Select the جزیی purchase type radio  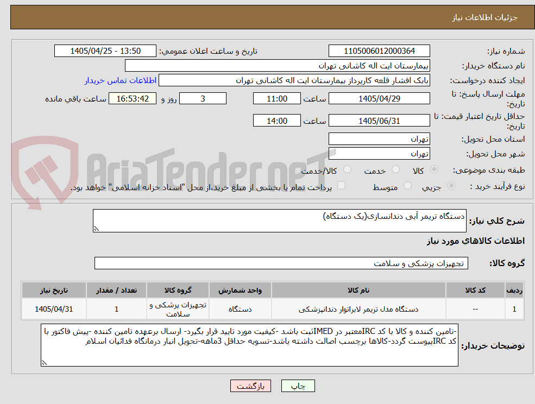451,186
